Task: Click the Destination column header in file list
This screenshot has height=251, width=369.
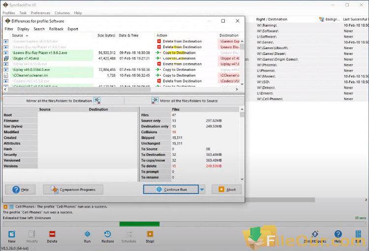Action: 229,35
